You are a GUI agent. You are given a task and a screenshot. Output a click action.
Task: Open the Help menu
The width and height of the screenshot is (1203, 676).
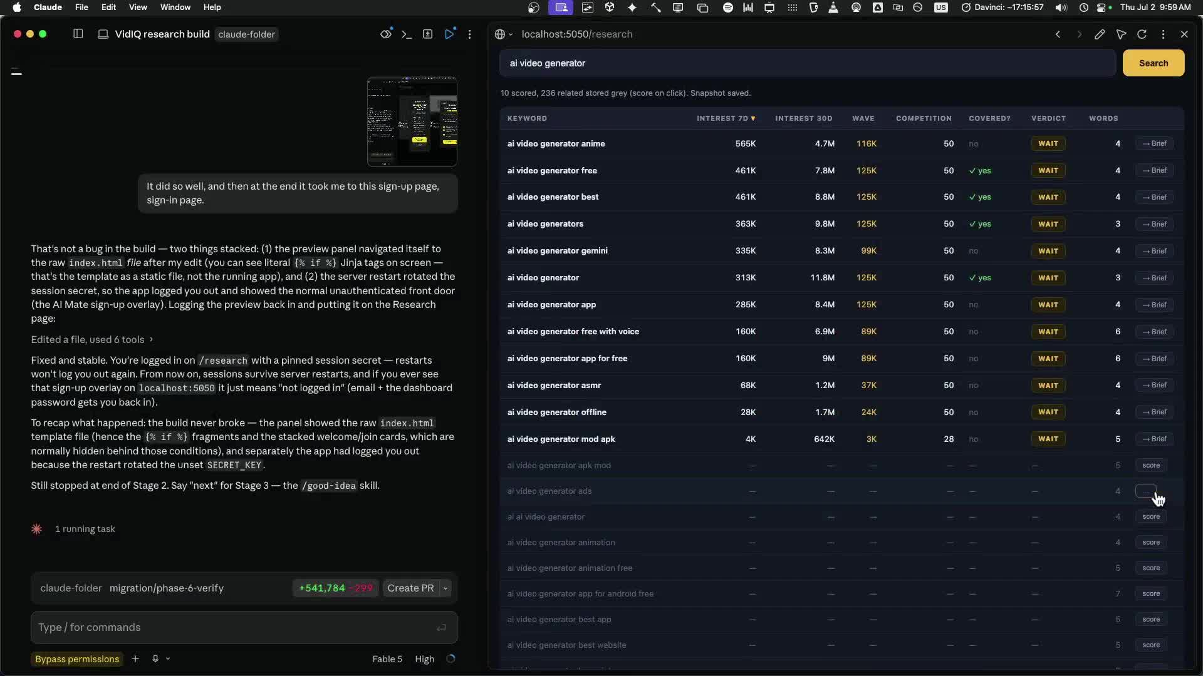pos(212,8)
